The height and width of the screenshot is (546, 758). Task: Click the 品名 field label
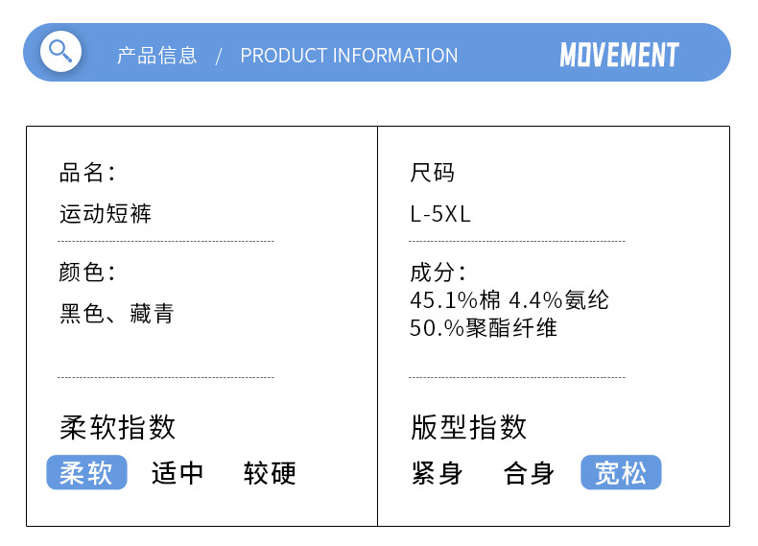pyautogui.click(x=86, y=173)
